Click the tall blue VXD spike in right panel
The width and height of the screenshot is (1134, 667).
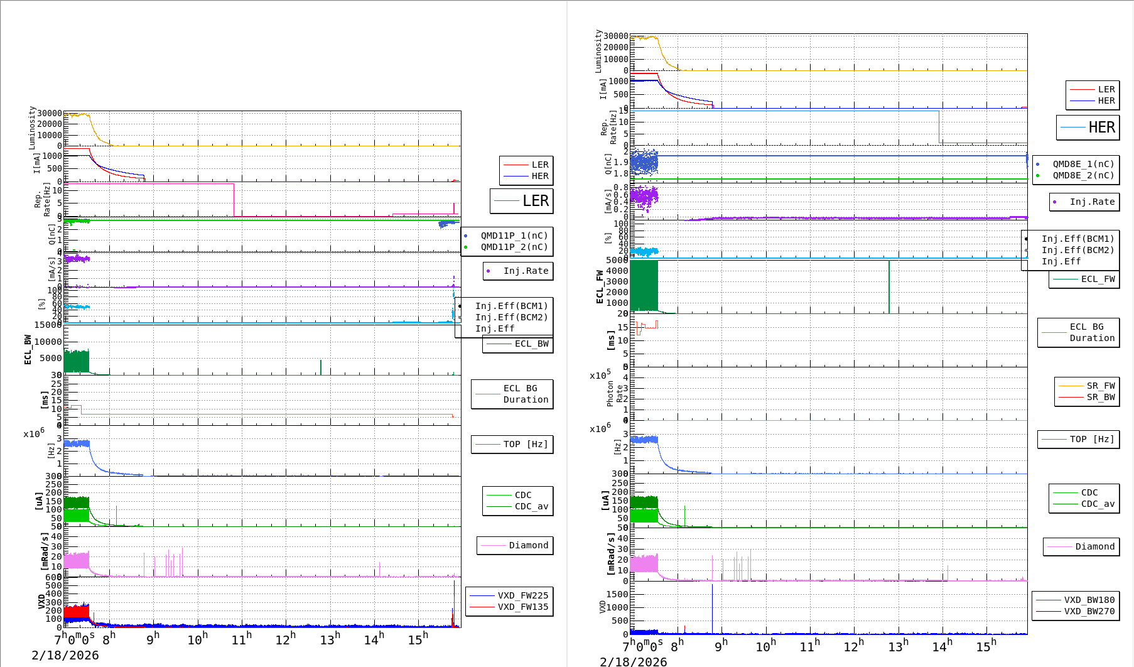pos(712,608)
